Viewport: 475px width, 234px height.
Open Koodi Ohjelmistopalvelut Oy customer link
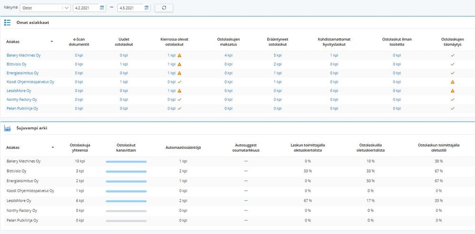tap(30, 82)
